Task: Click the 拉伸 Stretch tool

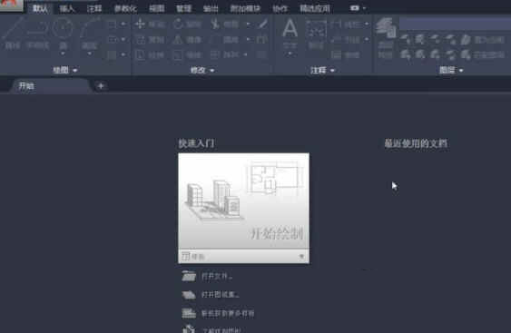Action: click(x=151, y=55)
